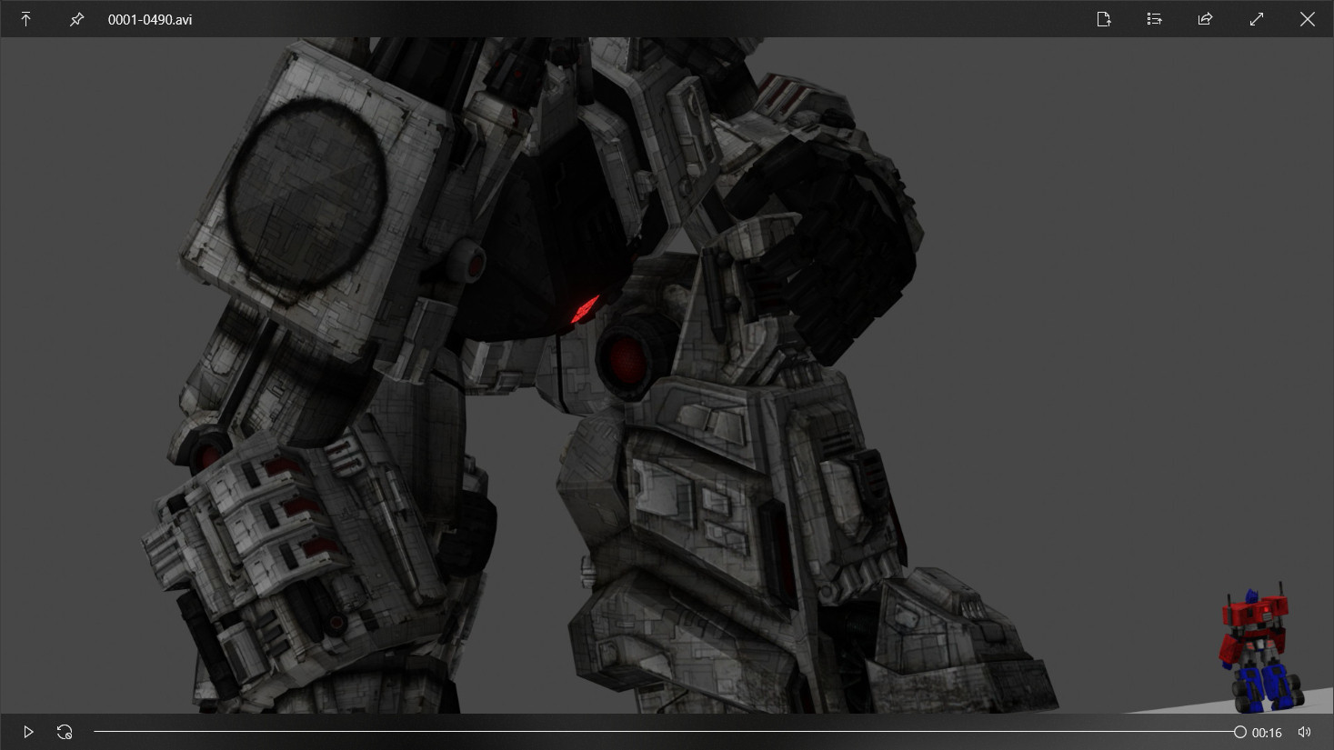
Task: Close the video player window
Action: (1307, 19)
